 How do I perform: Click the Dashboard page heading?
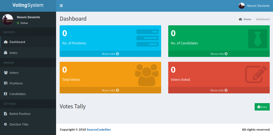coord(73,19)
